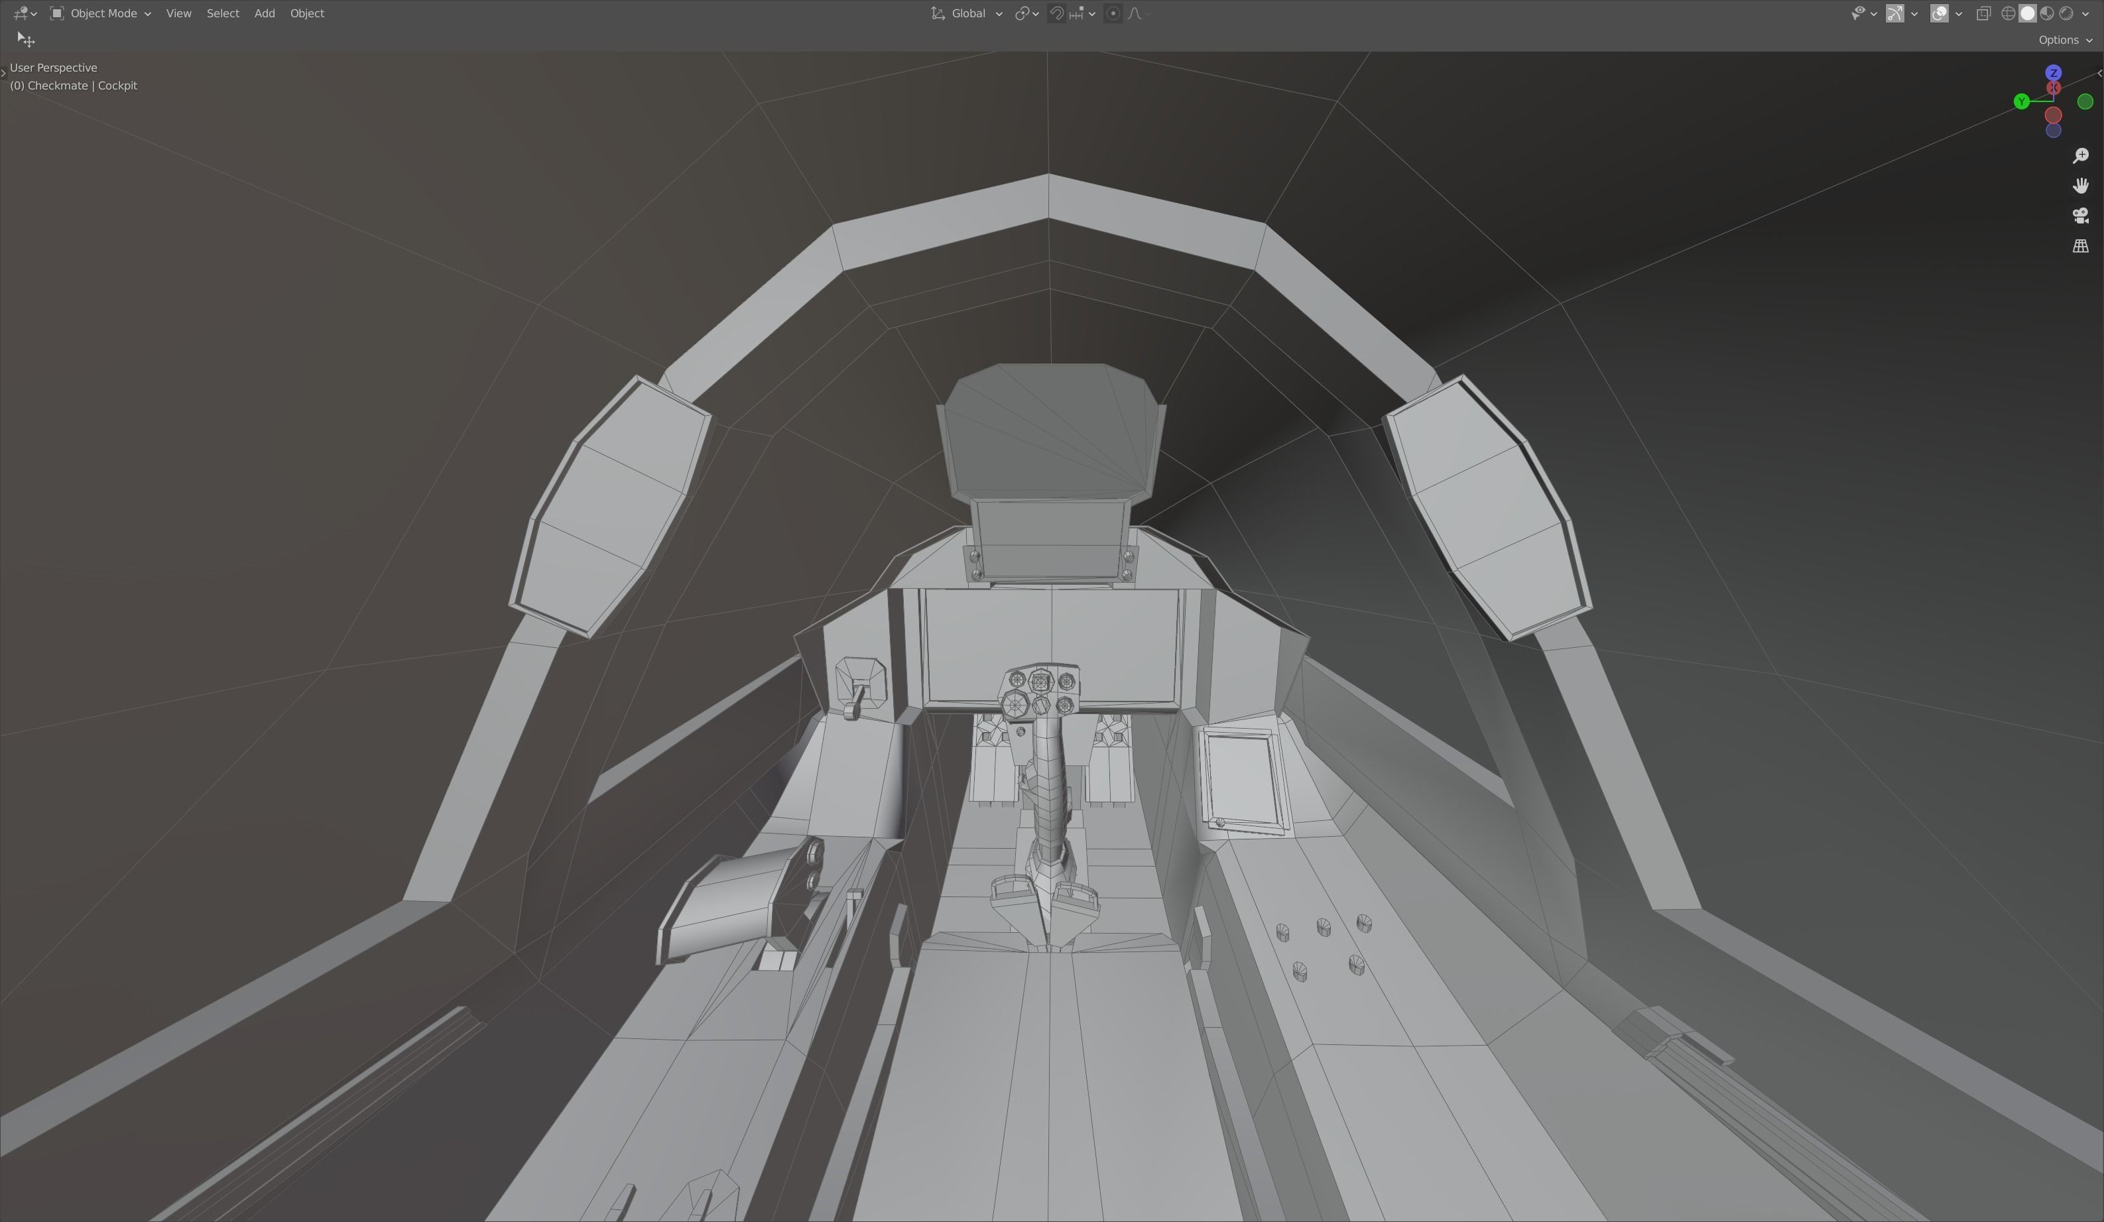
Task: Open the View menu
Action: tap(178, 13)
